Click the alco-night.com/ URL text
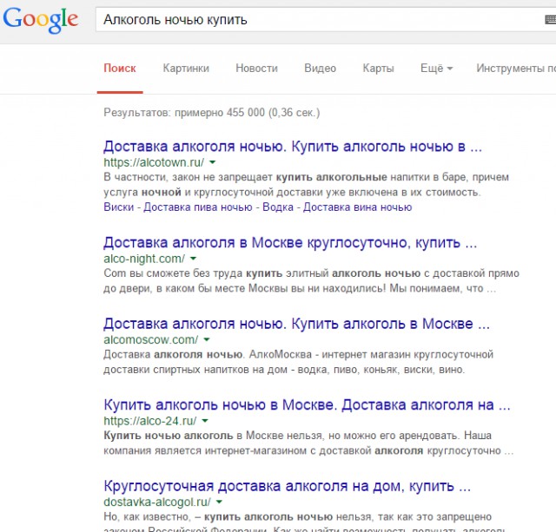Image resolution: width=556 pixels, height=532 pixels. click(144, 259)
